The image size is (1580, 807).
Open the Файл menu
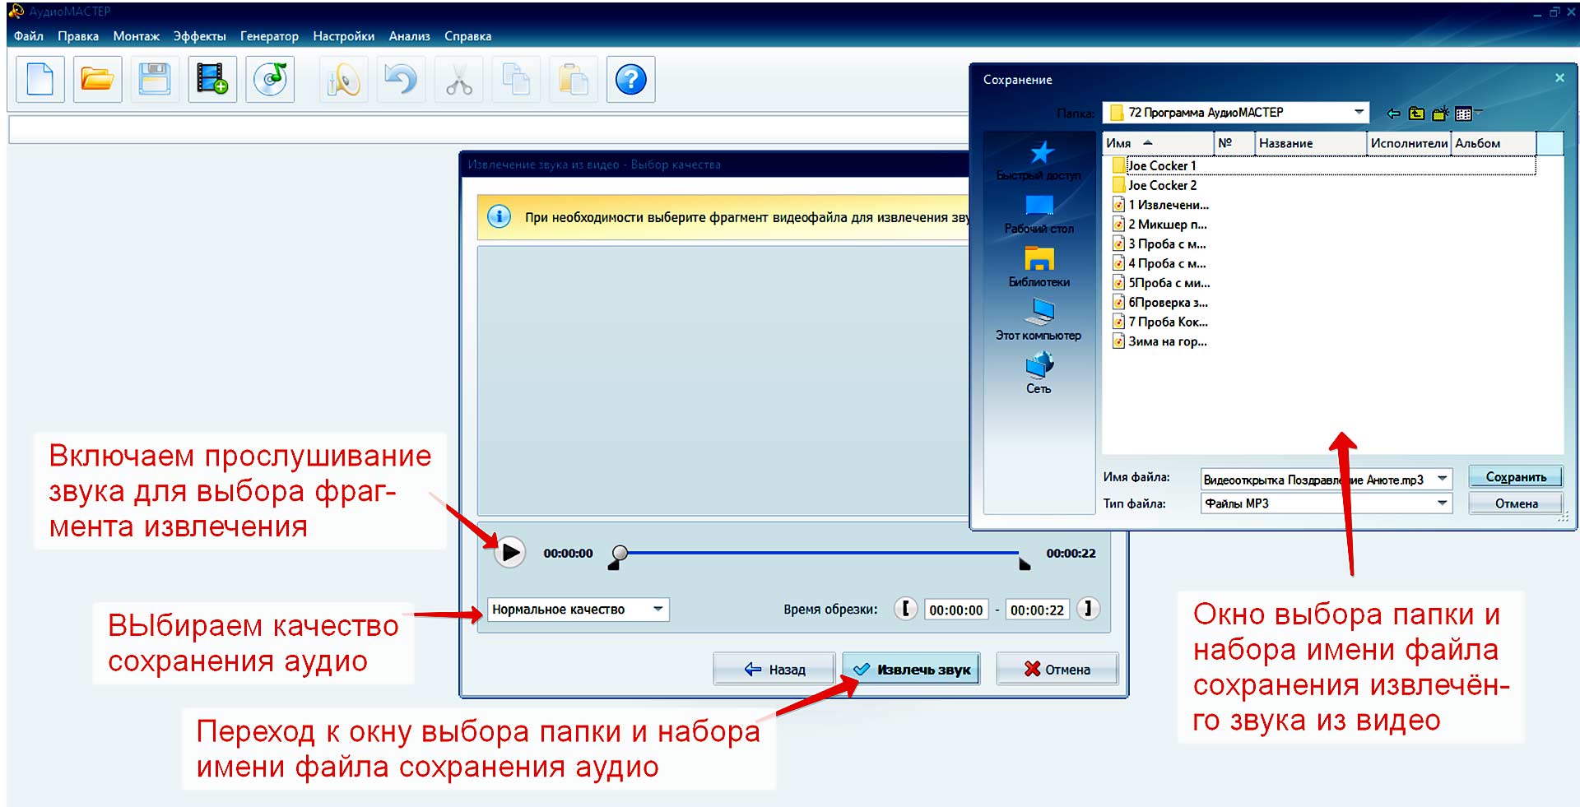coord(29,36)
